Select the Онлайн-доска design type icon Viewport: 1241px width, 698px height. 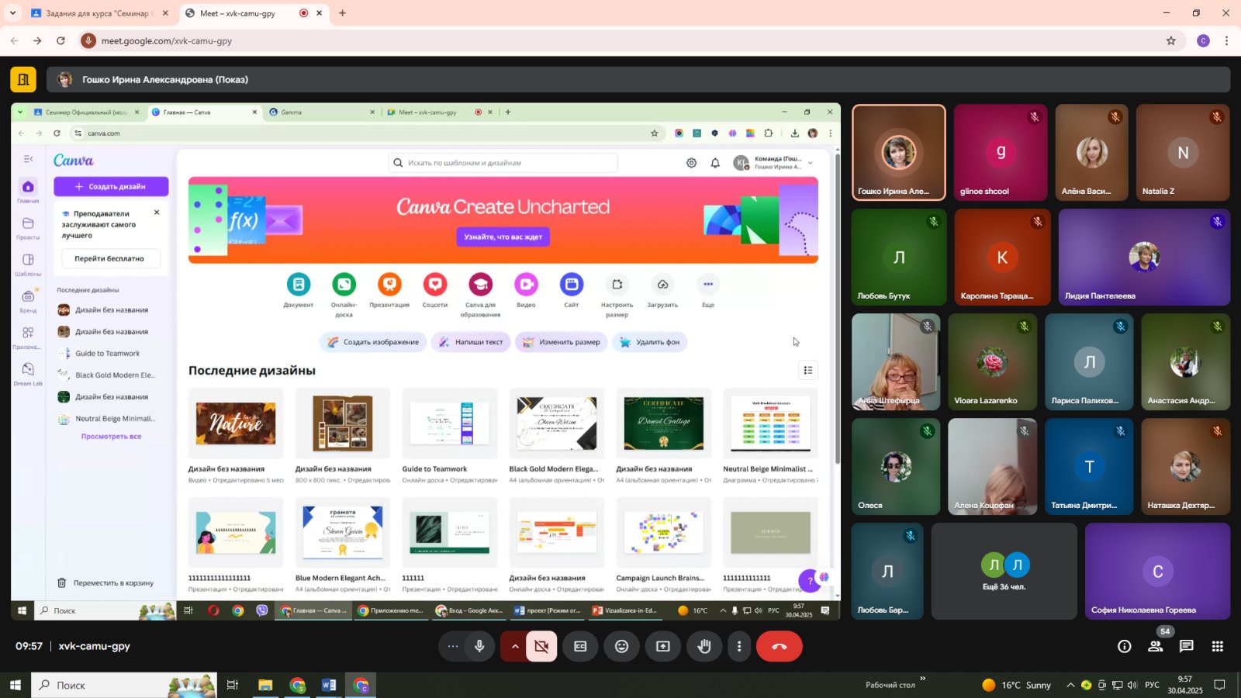click(344, 285)
